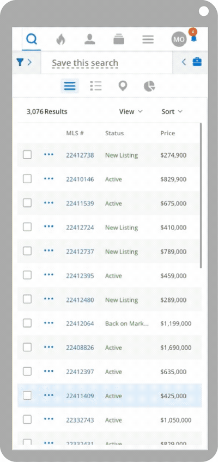
Task: Open actions menu for listing 22410146
Action: [x=49, y=178]
